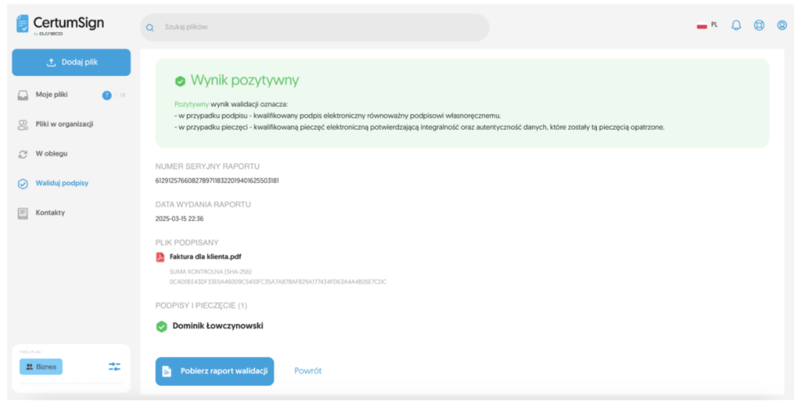This screenshot has width=800, height=406.
Task: Focus the Szukaj plików search field
Action: point(315,27)
